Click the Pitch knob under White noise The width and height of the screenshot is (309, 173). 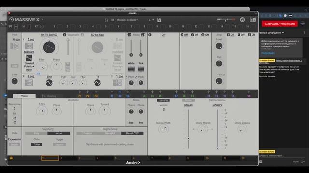pyautogui.click(x=131, y=83)
